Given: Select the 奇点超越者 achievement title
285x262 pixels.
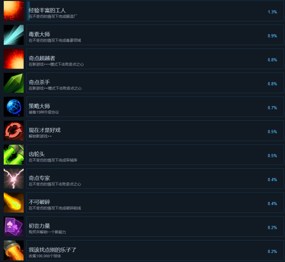Looking at the screenshot, I should 42,58.
